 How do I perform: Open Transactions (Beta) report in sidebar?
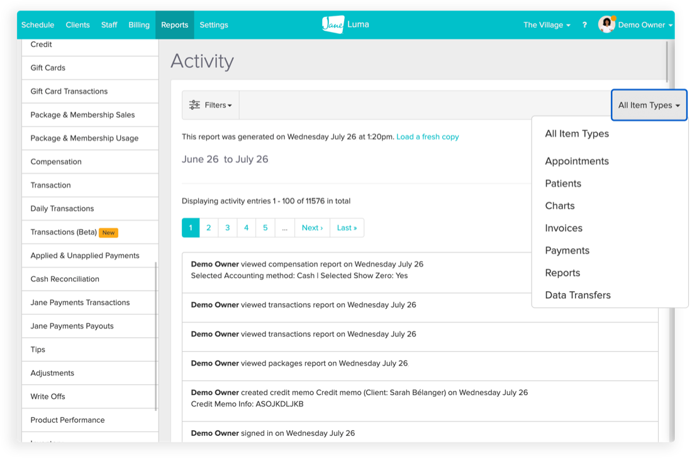point(63,232)
